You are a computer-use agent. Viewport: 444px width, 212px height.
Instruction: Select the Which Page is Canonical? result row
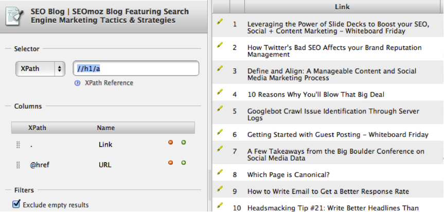tap(288, 174)
